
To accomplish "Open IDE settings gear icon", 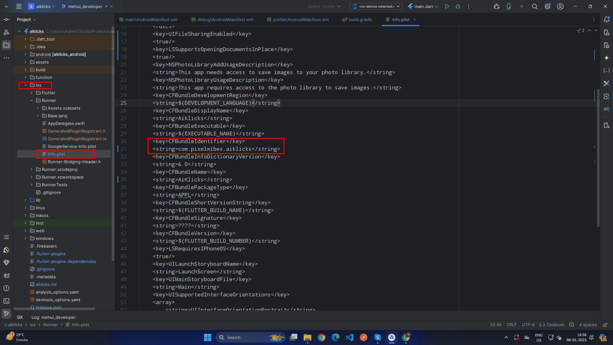I will [x=547, y=7].
